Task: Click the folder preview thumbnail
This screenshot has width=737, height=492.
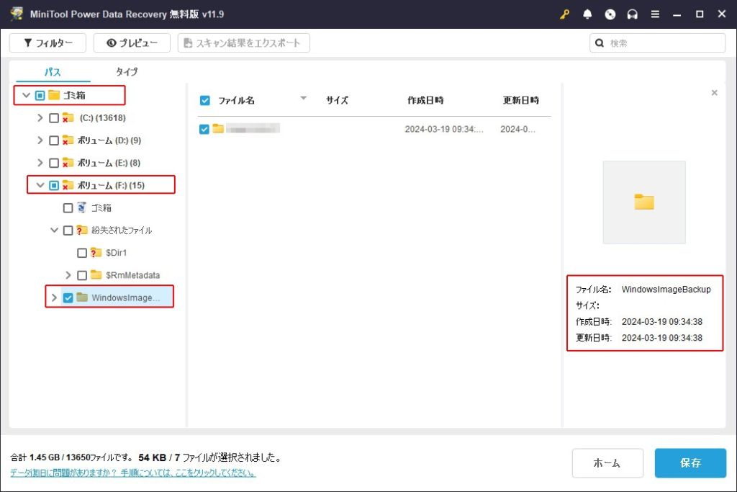Action: 643,202
